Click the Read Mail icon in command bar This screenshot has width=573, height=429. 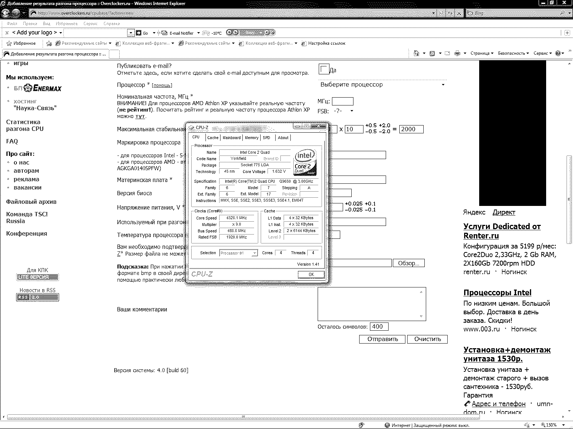(x=447, y=53)
